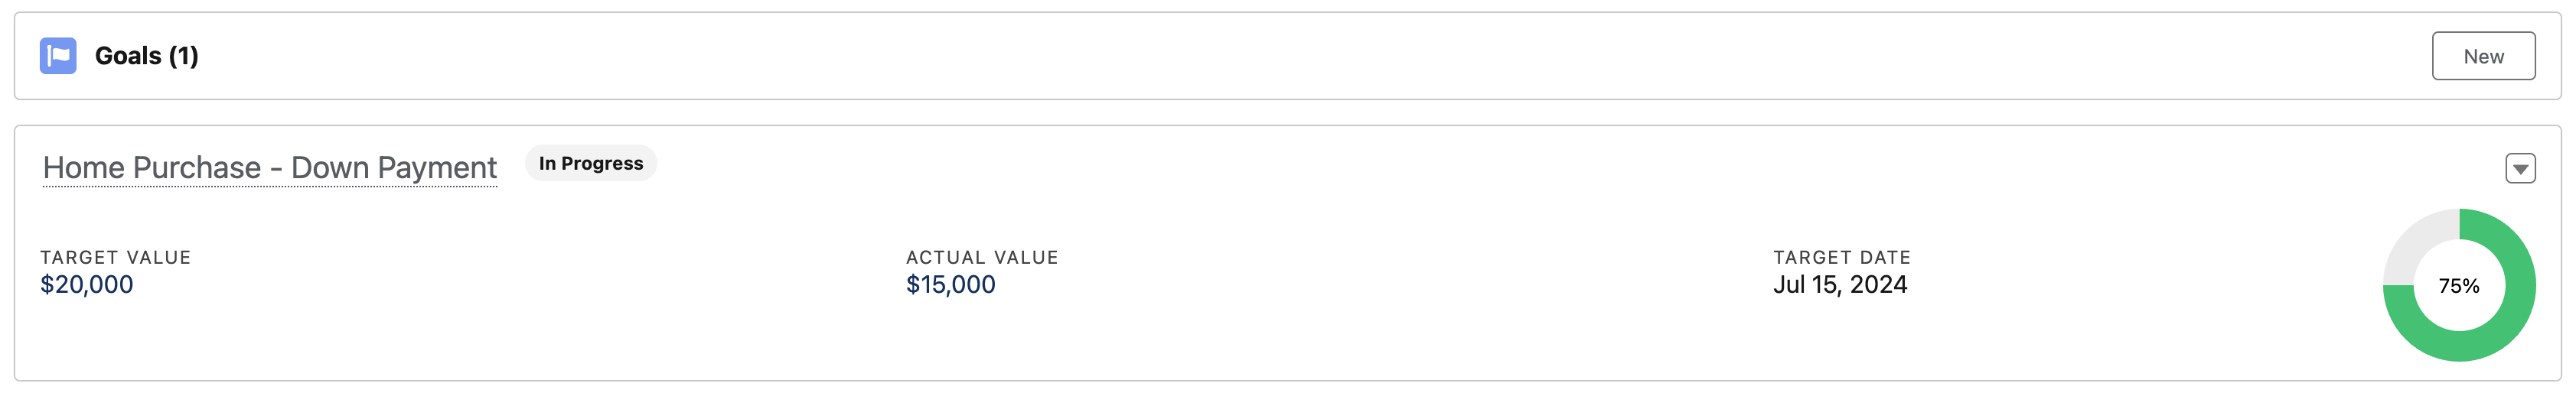Click the word Progress in the status pill
Image resolution: width=2576 pixels, height=393 pixels.
602,163
